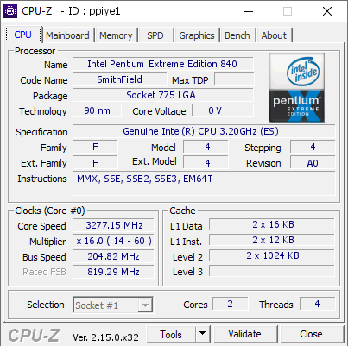This screenshot has width=348, height=346.
Task: Click the Bus Speed value 204.82 MHz
Action: click(113, 256)
